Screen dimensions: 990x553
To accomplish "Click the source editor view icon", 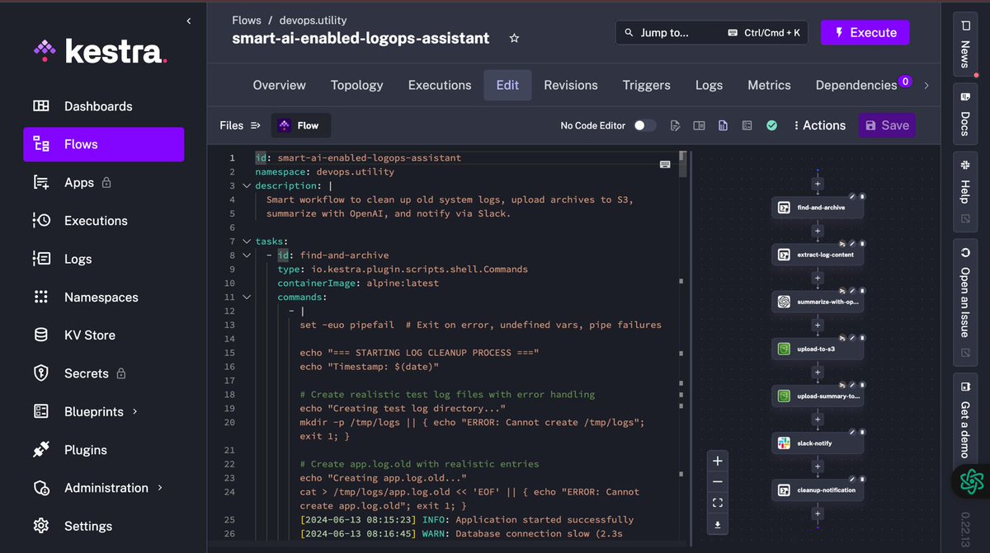I will (675, 125).
